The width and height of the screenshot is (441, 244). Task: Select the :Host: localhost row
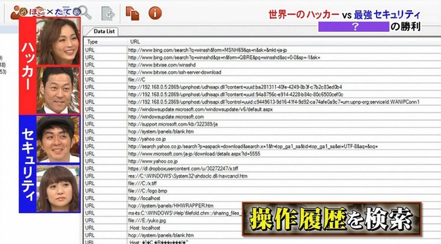[163, 228]
